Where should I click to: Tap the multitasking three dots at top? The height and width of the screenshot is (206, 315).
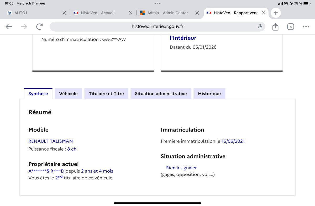coord(157,3)
